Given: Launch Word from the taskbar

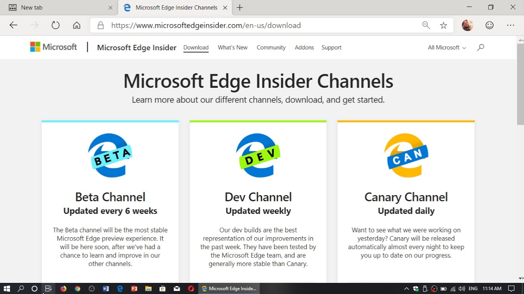Looking at the screenshot, I should click(106, 288).
